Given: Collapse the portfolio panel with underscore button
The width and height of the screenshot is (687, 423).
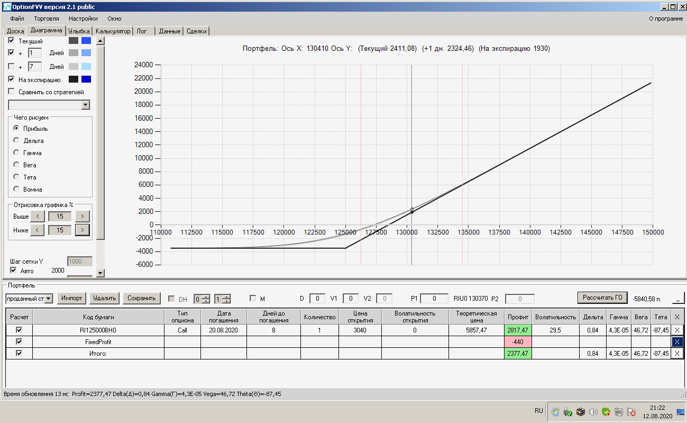Looking at the screenshot, I should (677, 298).
